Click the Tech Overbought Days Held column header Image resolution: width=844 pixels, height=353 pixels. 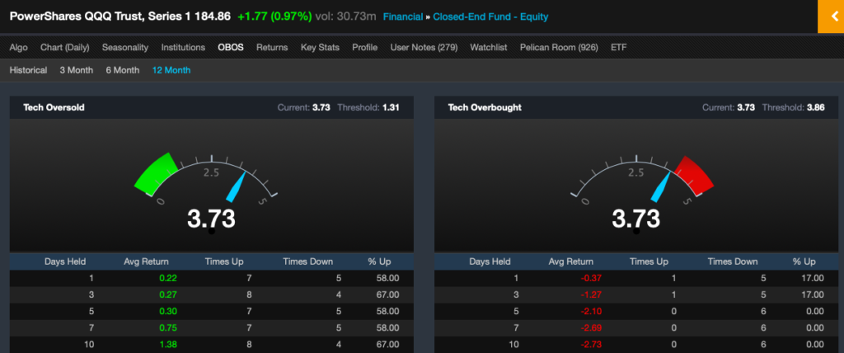pyautogui.click(x=490, y=262)
